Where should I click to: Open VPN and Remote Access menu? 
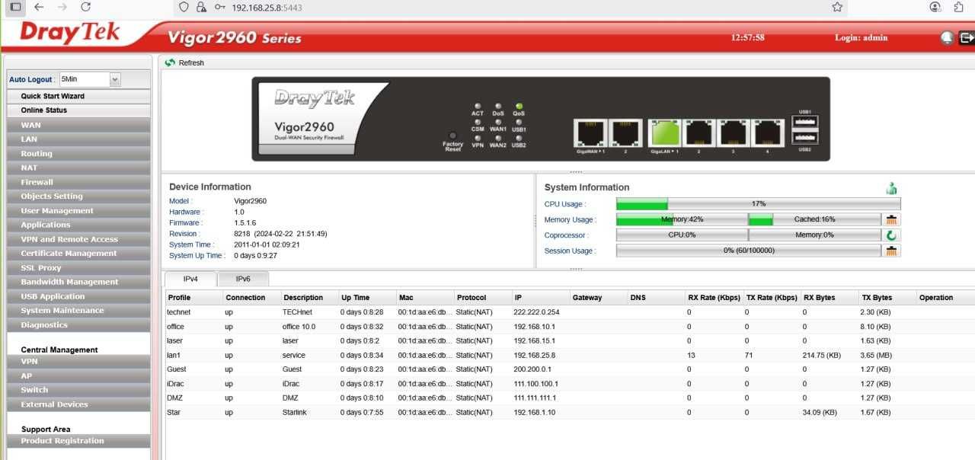point(78,239)
